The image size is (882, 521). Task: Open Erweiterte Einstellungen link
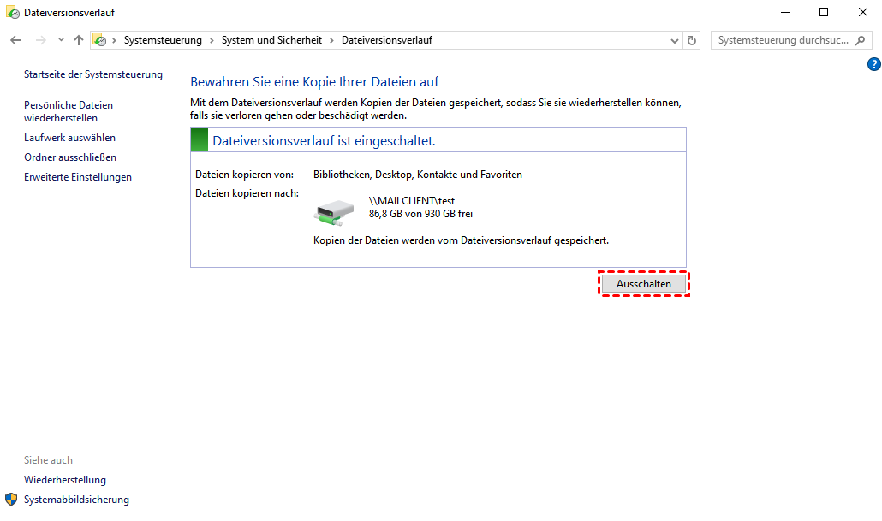tap(78, 177)
